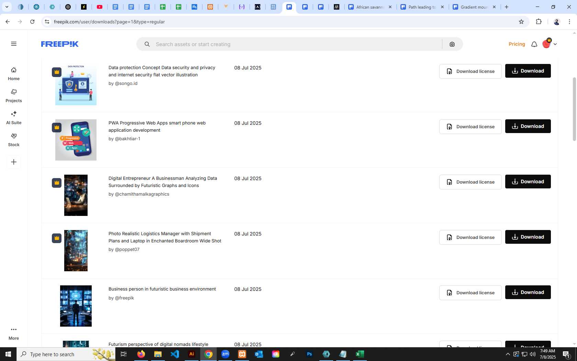Open author @chamithamalkagraphics profile
This screenshot has width=577, height=361.
142,194
